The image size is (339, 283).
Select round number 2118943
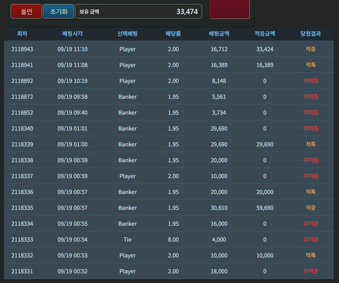(22, 49)
